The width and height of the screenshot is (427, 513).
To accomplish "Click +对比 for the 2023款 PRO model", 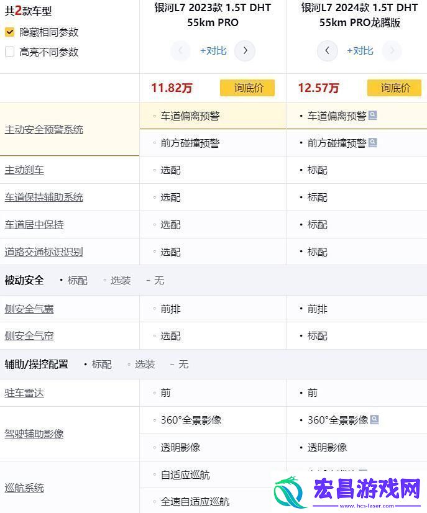I will pyautogui.click(x=213, y=51).
